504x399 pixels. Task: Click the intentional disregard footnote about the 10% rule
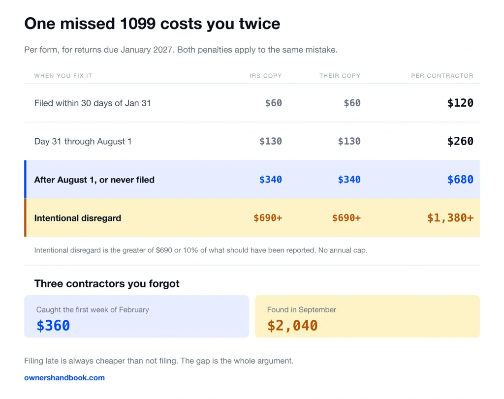click(x=201, y=250)
